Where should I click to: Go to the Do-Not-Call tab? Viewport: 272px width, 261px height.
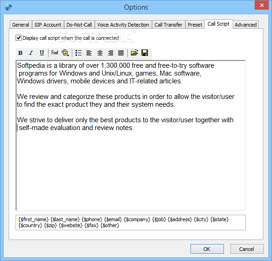[79, 25]
